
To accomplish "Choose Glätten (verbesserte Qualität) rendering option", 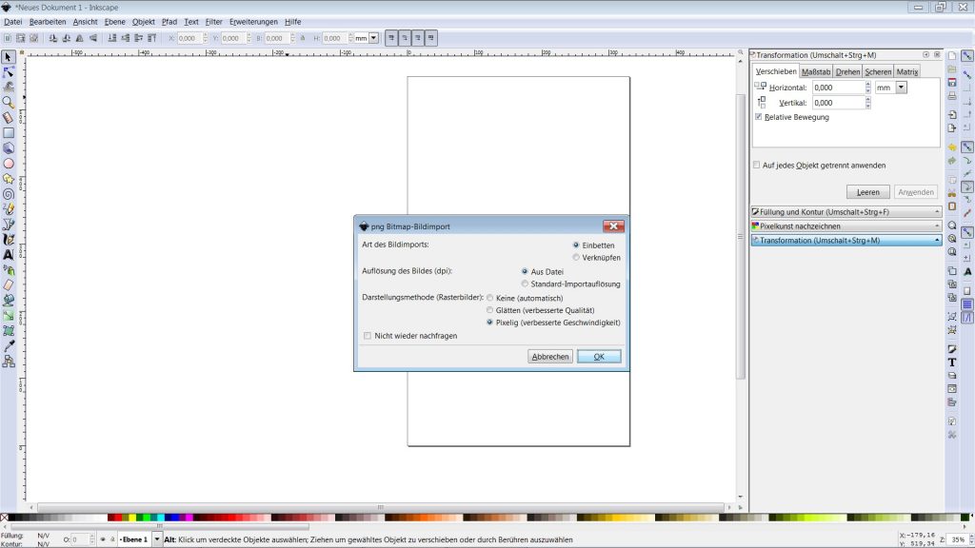I will tap(490, 310).
